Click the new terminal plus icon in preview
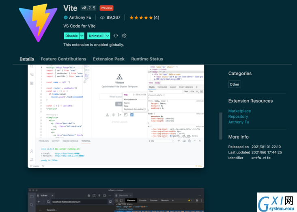Viewport: 297px width, 212px height. pyautogui.click(x=179, y=141)
